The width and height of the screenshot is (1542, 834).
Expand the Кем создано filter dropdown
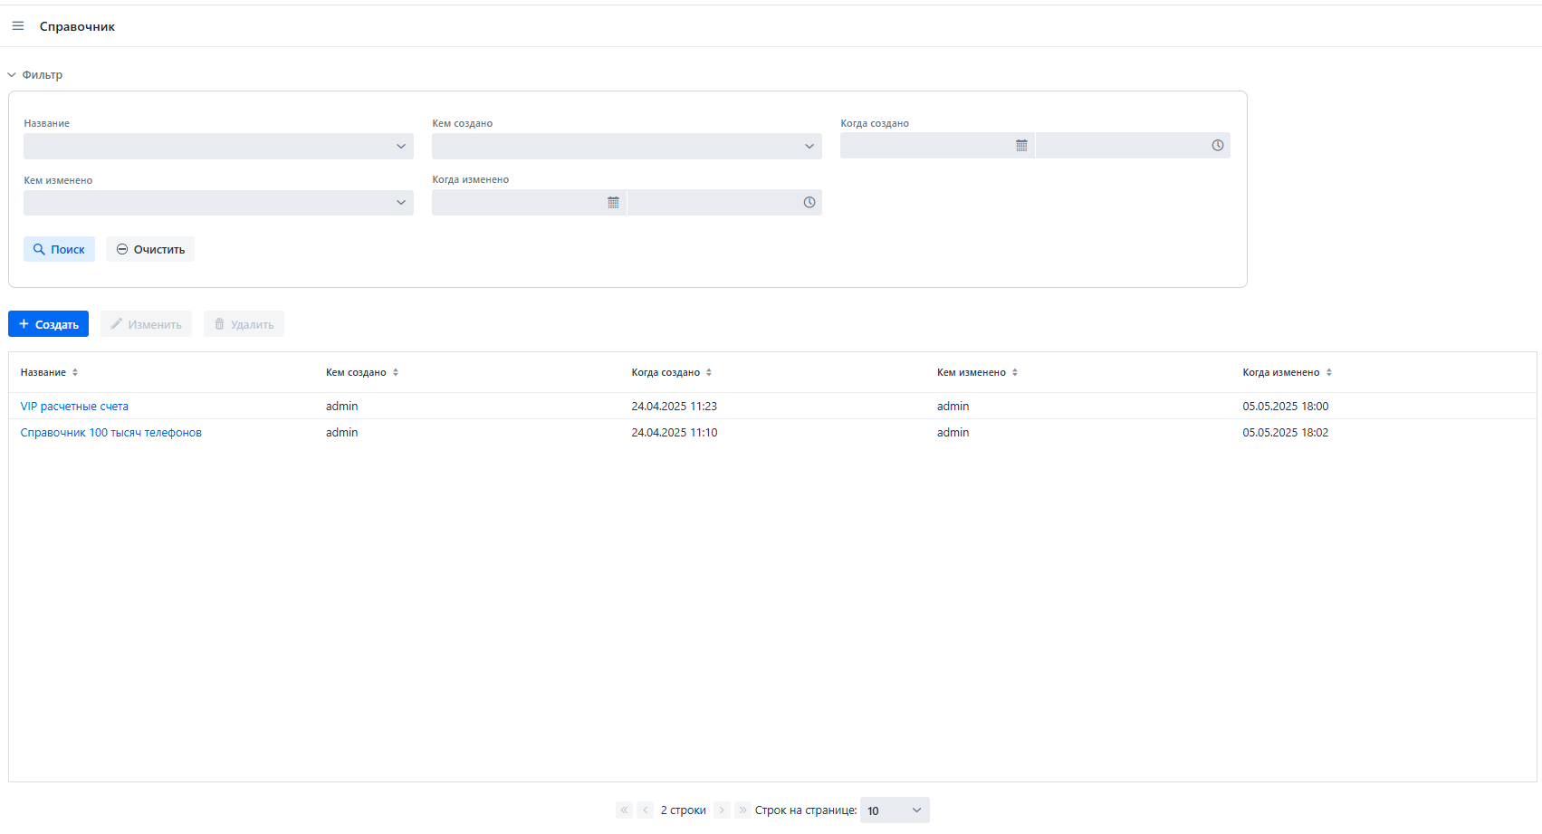pyautogui.click(x=627, y=146)
